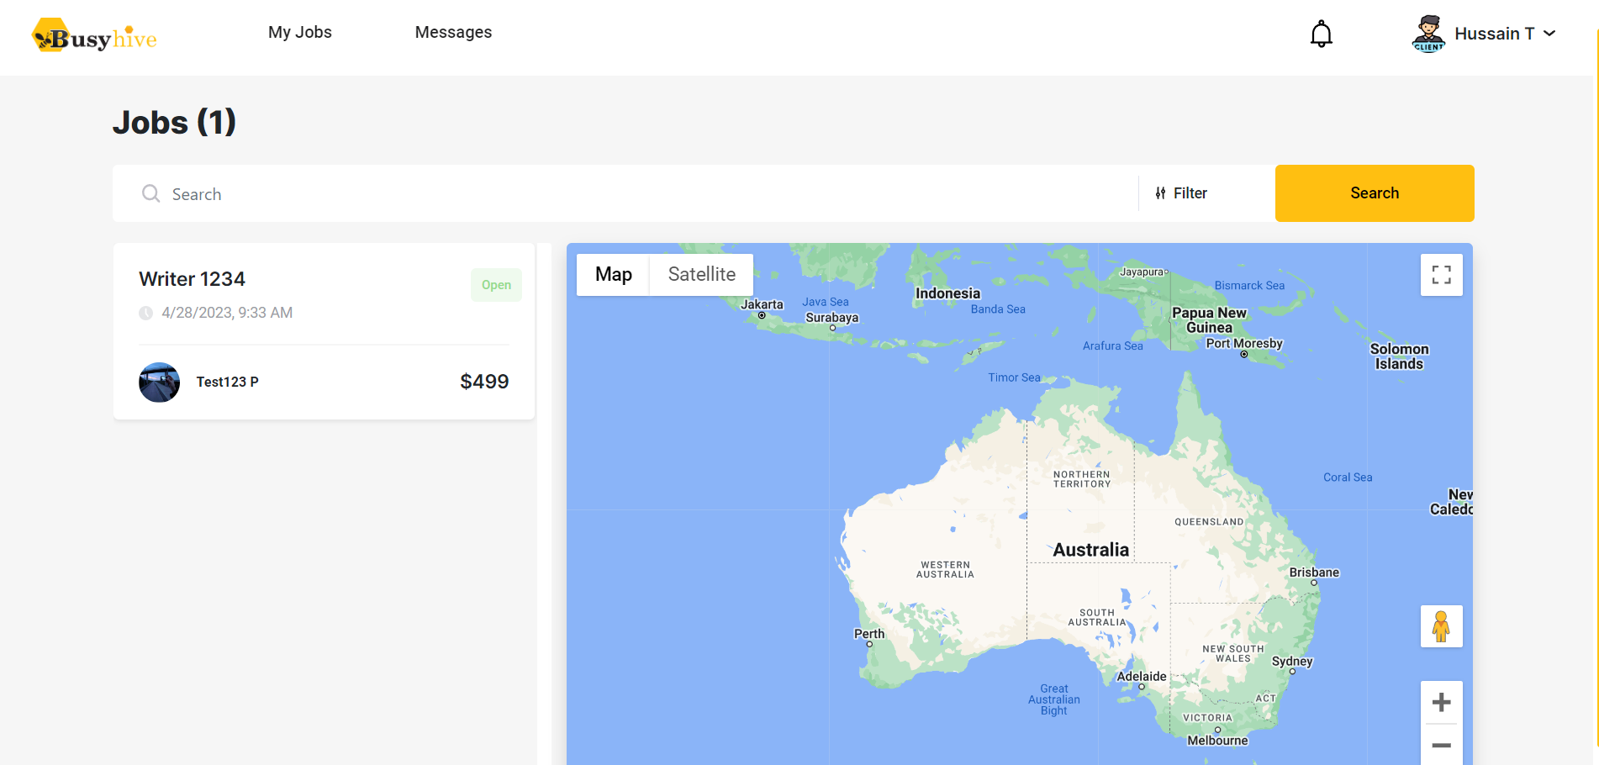Click the Solomon Islands label
This screenshot has width=1599, height=765.
pos(1399,356)
